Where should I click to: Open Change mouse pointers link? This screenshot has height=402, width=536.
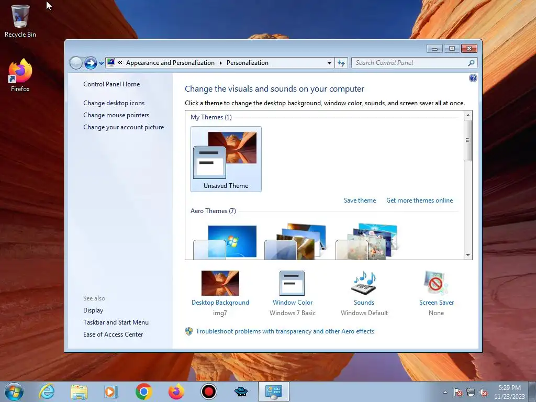tap(116, 115)
